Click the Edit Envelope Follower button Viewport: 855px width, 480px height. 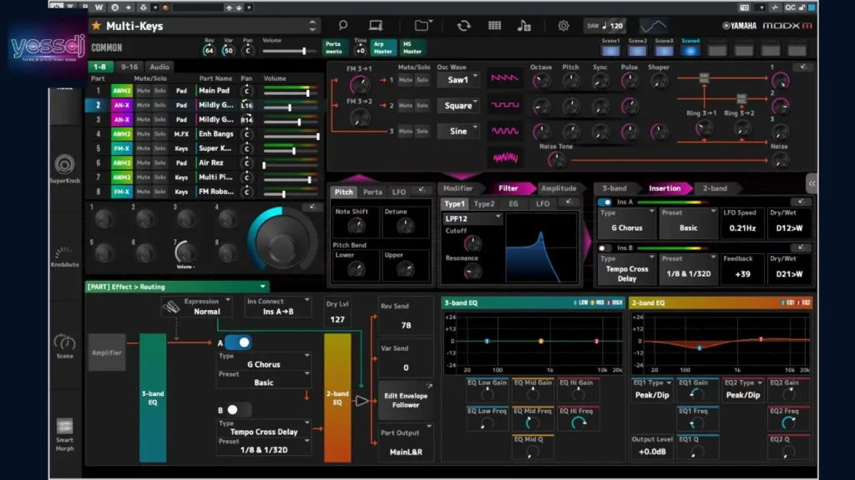(x=406, y=400)
